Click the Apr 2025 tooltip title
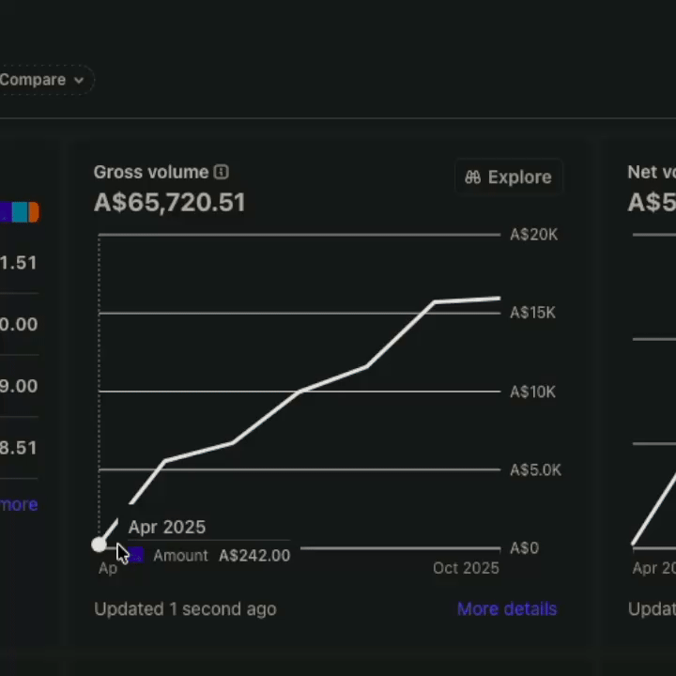The width and height of the screenshot is (676, 676). click(167, 527)
